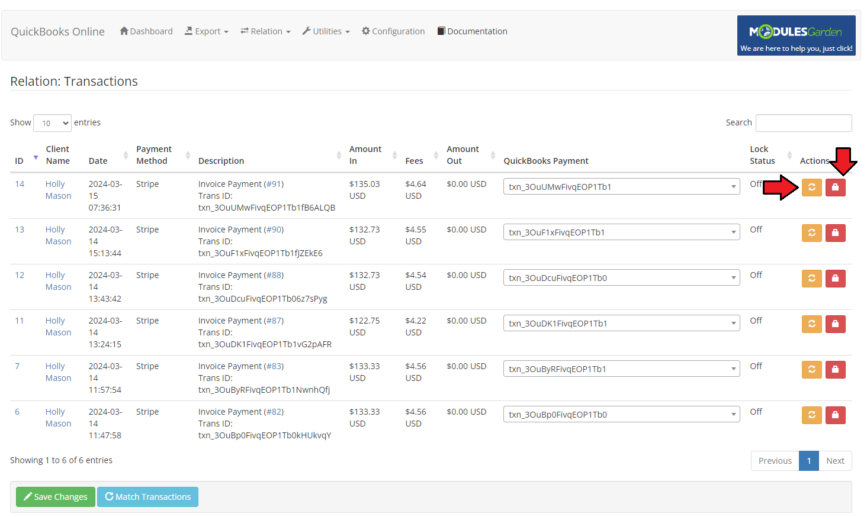The width and height of the screenshot is (867, 517).
Task: Expand QuickBooks Payment dropdown txn_3OuBp0FivqEOP1Tb0
Action: point(621,415)
